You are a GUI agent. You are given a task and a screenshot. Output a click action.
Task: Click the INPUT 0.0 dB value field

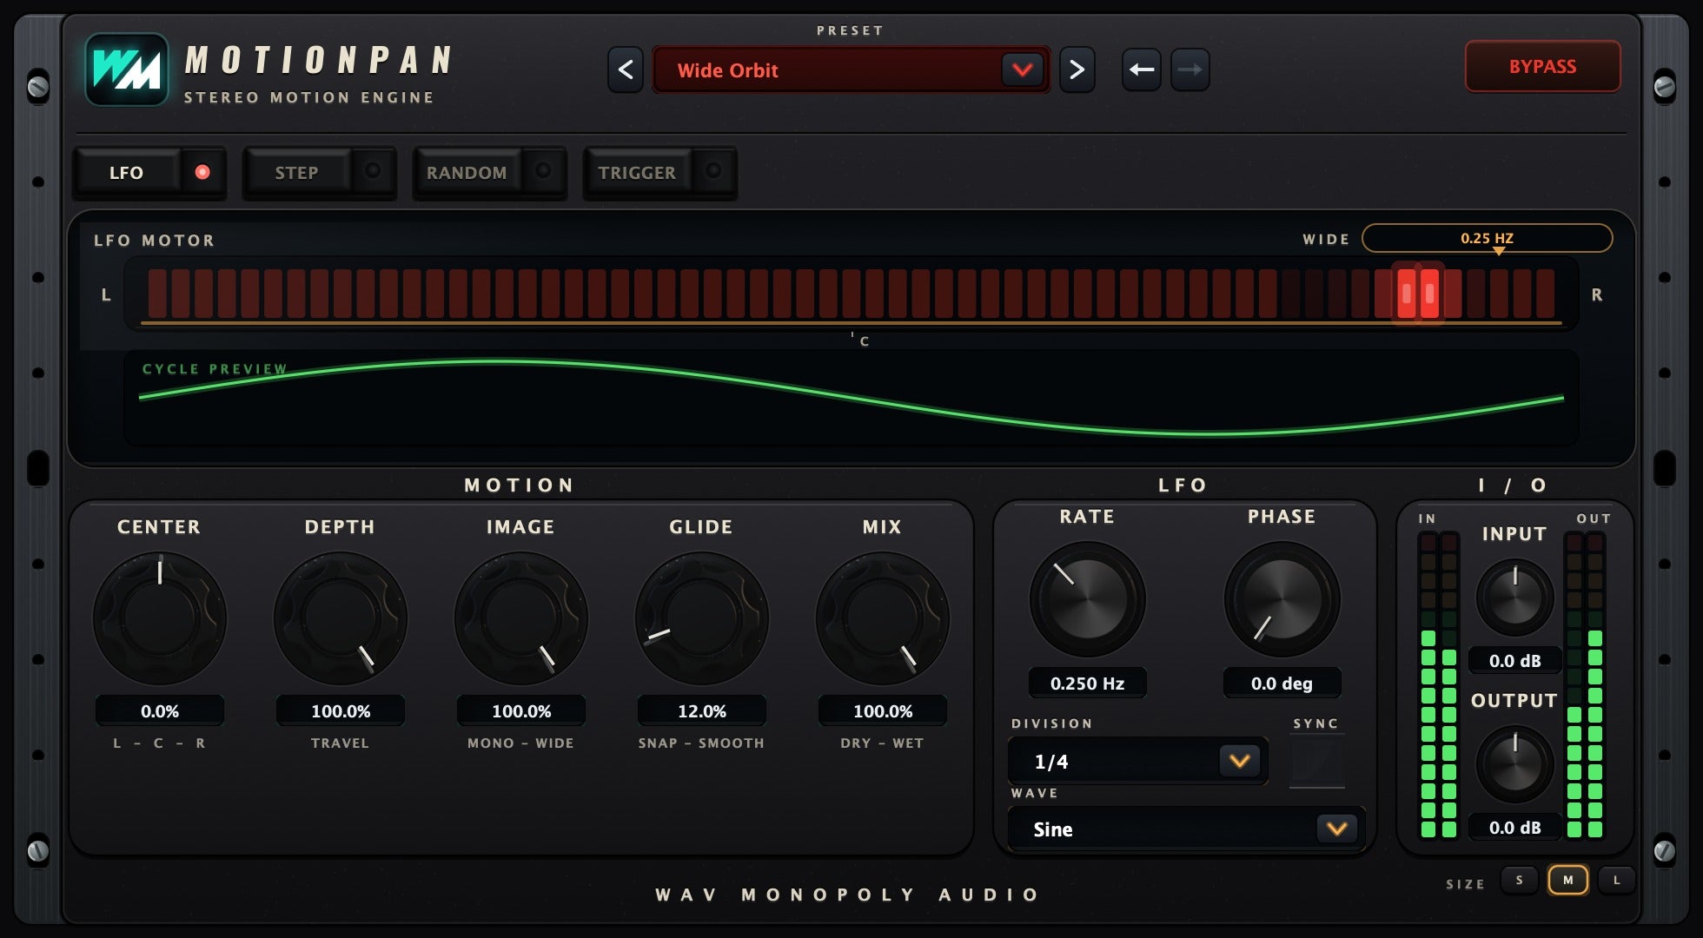click(x=1515, y=661)
